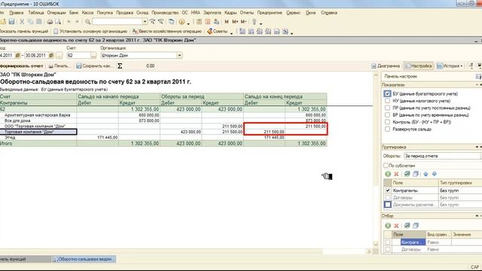Screen dimensions: 482x271
Task: Enable Развернутое сальдо checkbox
Action: tap(387, 129)
